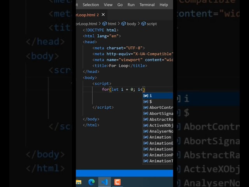Viewport: 249px width, 187px height.
Task: Click the DOCTYPE html line
Action: tap(100, 30)
